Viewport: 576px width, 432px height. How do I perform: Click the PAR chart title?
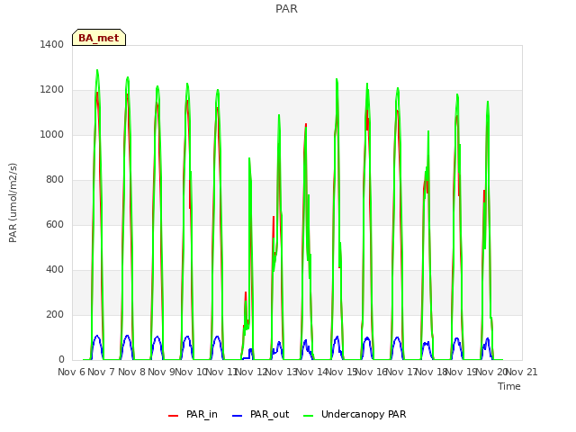[286, 8]
